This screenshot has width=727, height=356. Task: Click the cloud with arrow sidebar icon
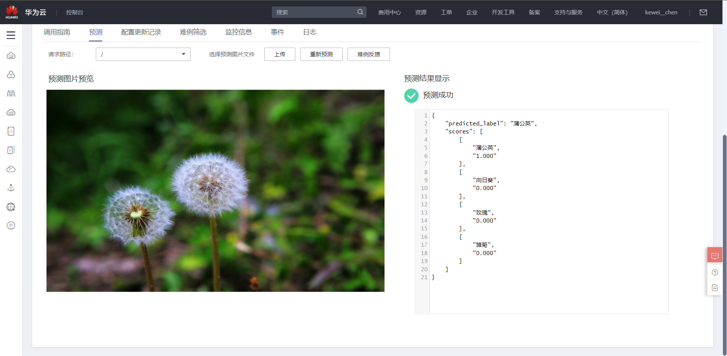click(x=11, y=169)
